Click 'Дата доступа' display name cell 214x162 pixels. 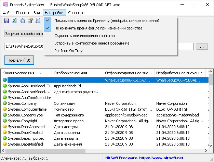pyautogui.click(x=66, y=127)
